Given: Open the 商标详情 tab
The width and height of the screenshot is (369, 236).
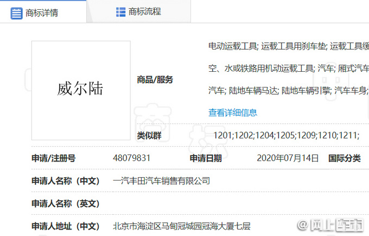Looking at the screenshot, I should (43, 12).
